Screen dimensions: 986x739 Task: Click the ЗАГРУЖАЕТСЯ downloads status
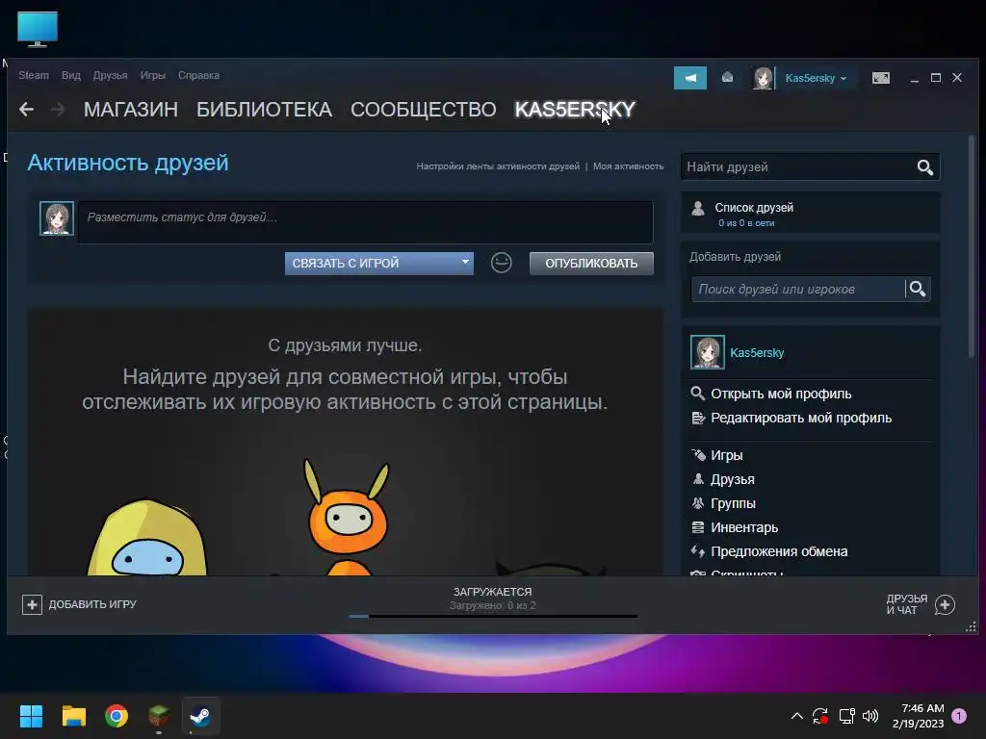pyautogui.click(x=492, y=592)
